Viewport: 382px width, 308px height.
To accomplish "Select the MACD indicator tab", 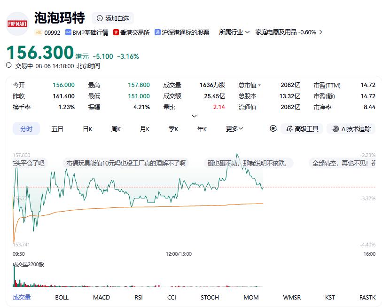I will pyautogui.click(x=101, y=298).
